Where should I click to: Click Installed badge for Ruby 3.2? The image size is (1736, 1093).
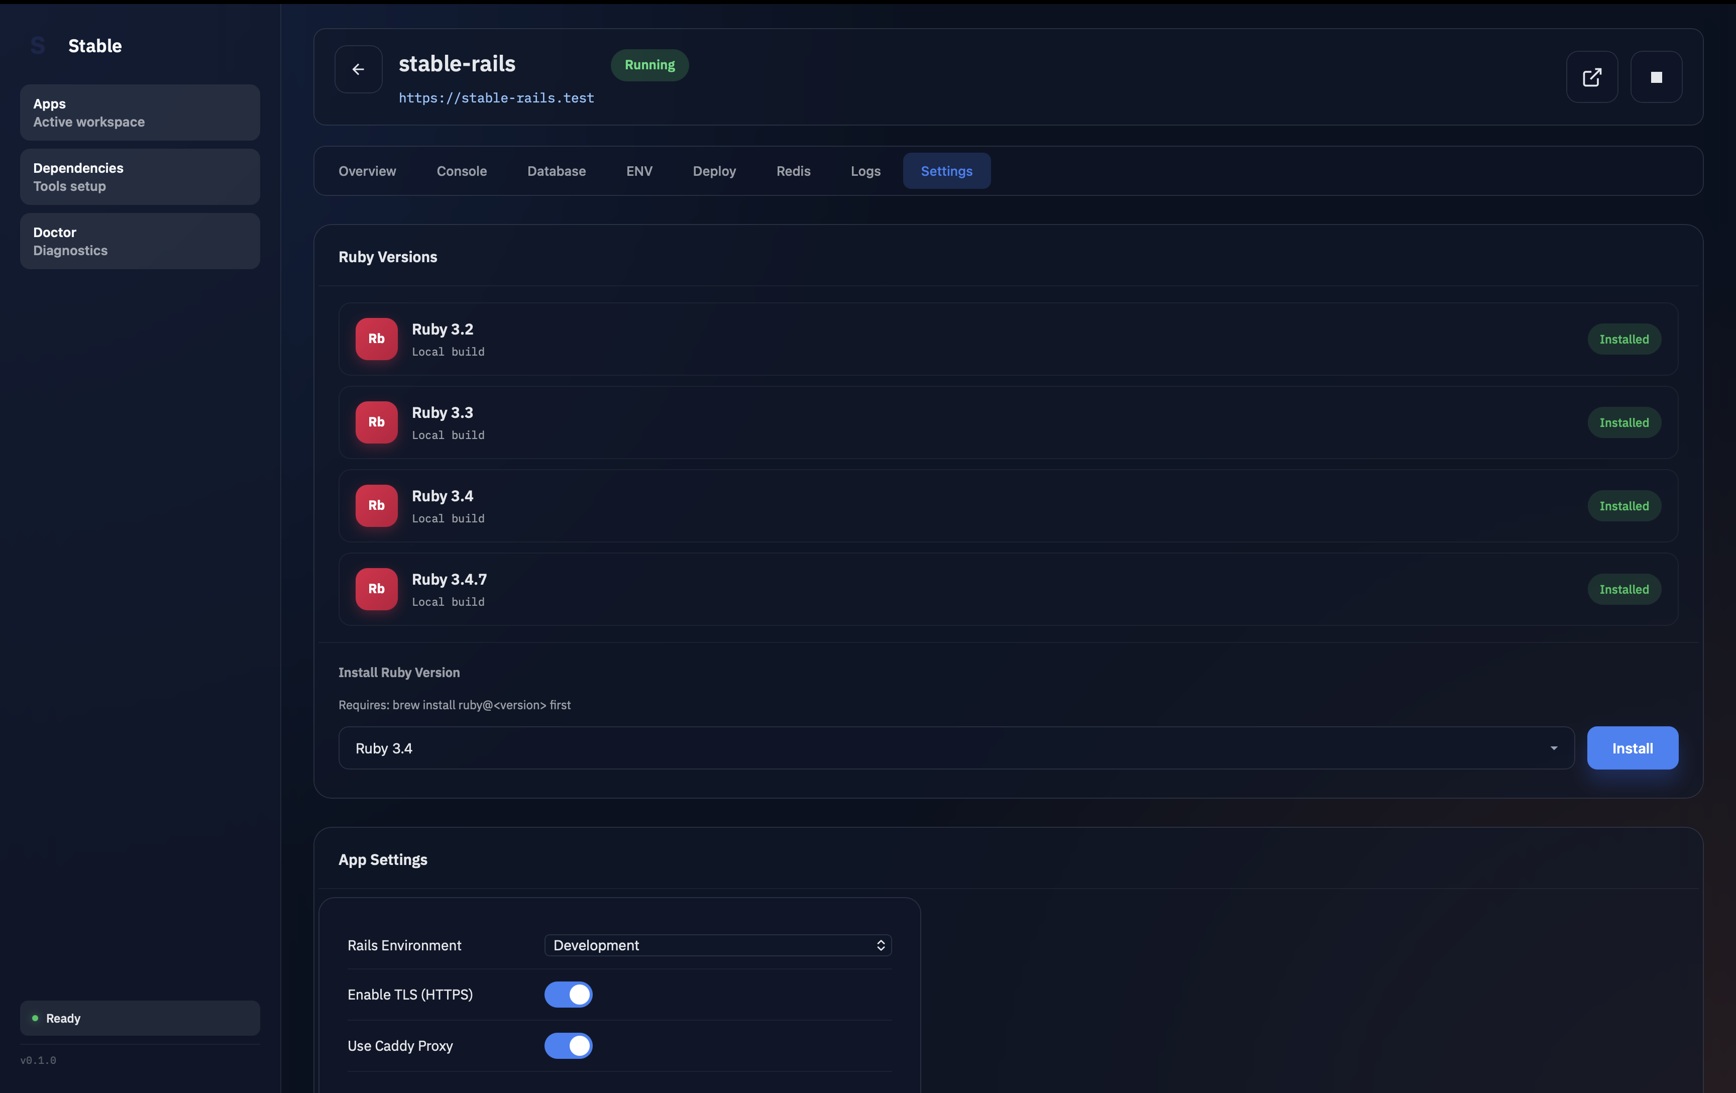(1624, 339)
